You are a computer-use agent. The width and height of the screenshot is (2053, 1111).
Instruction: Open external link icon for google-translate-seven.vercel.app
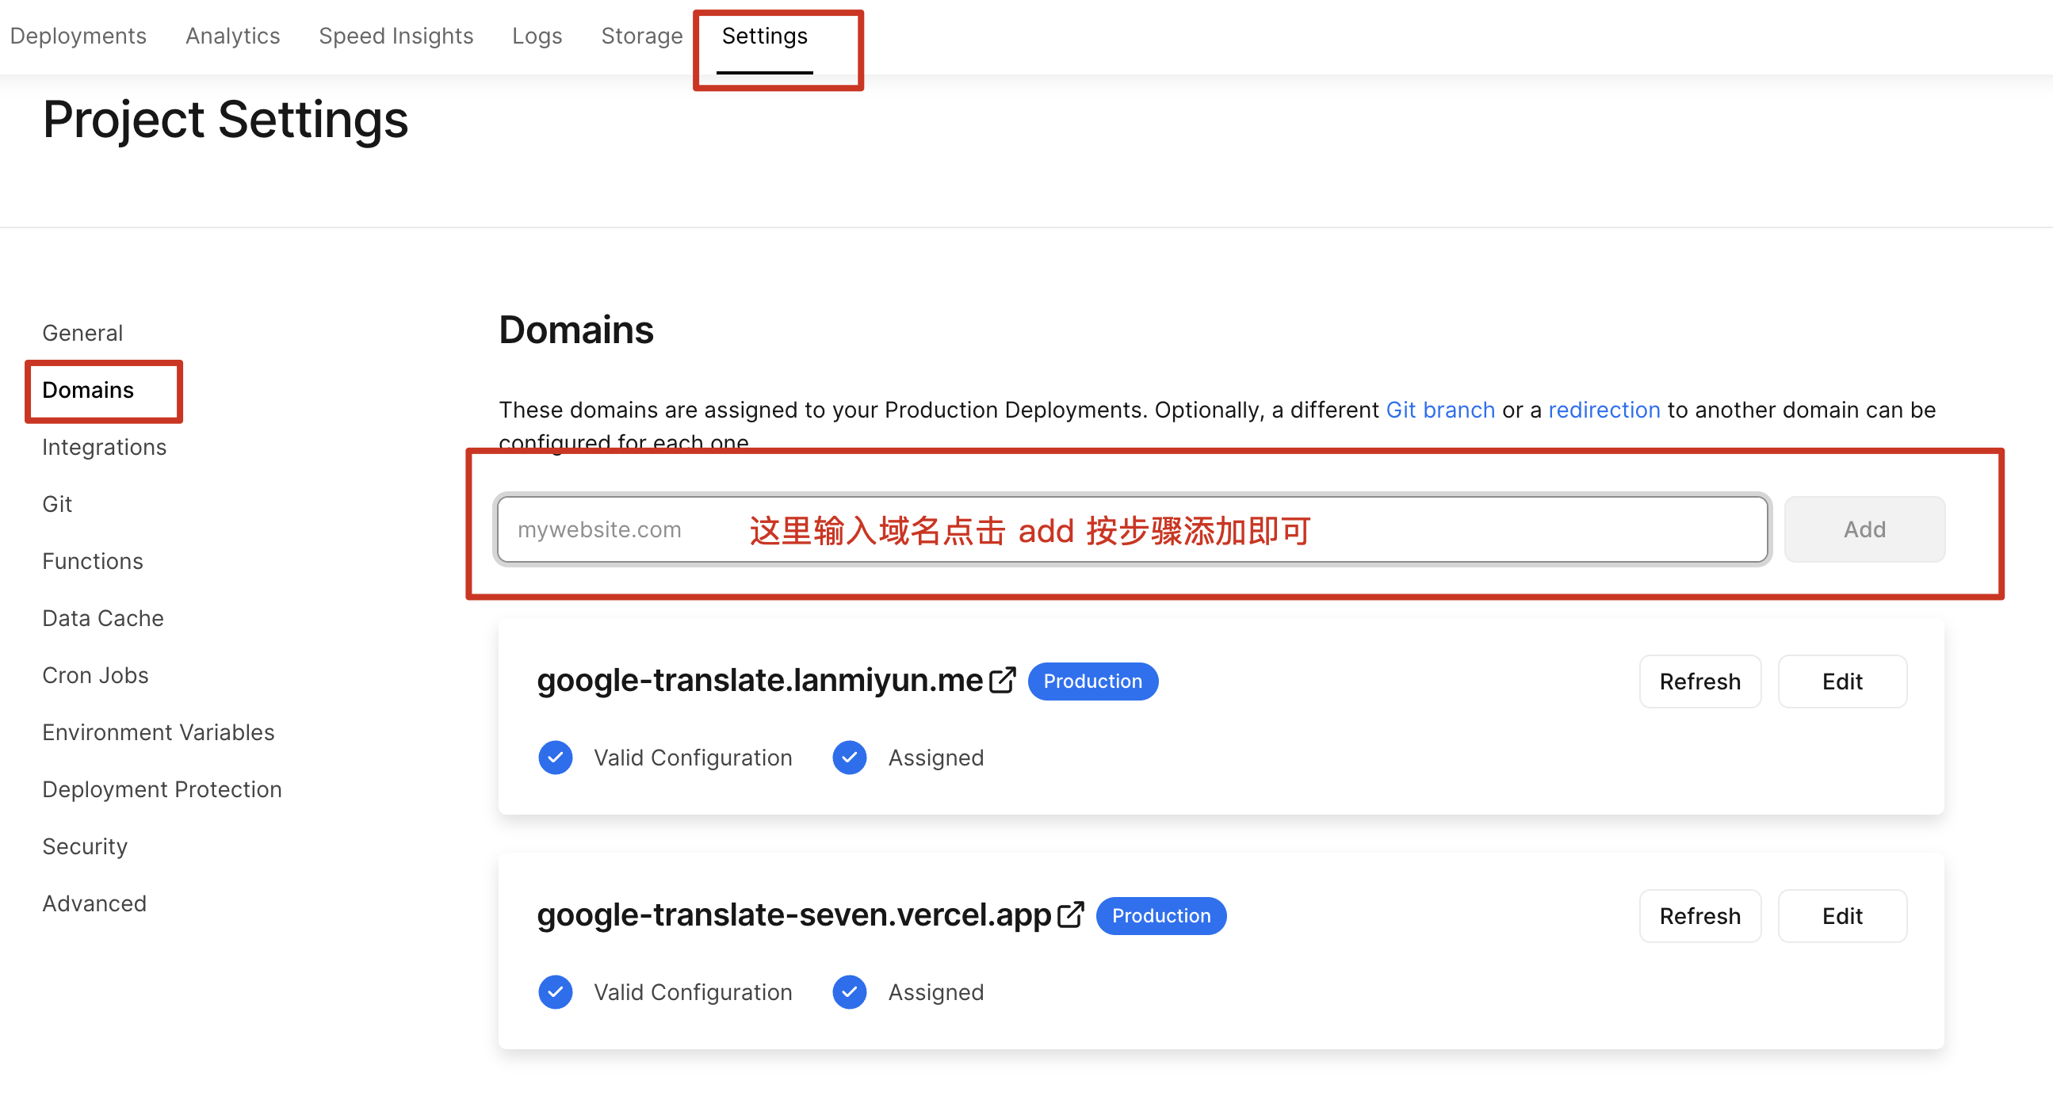pos(1070,914)
